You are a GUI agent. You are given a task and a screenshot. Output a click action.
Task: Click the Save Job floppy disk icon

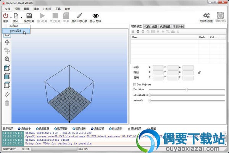pyautogui.click(x=29, y=16)
